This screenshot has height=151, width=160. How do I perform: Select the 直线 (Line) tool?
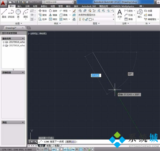4,13
